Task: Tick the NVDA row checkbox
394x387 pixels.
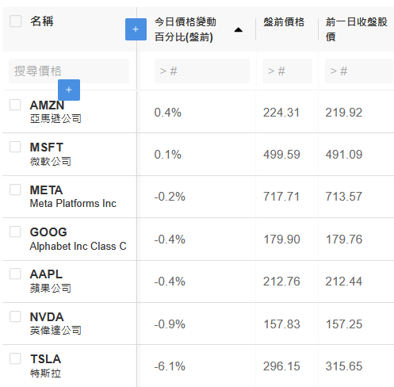Action: click(x=15, y=316)
